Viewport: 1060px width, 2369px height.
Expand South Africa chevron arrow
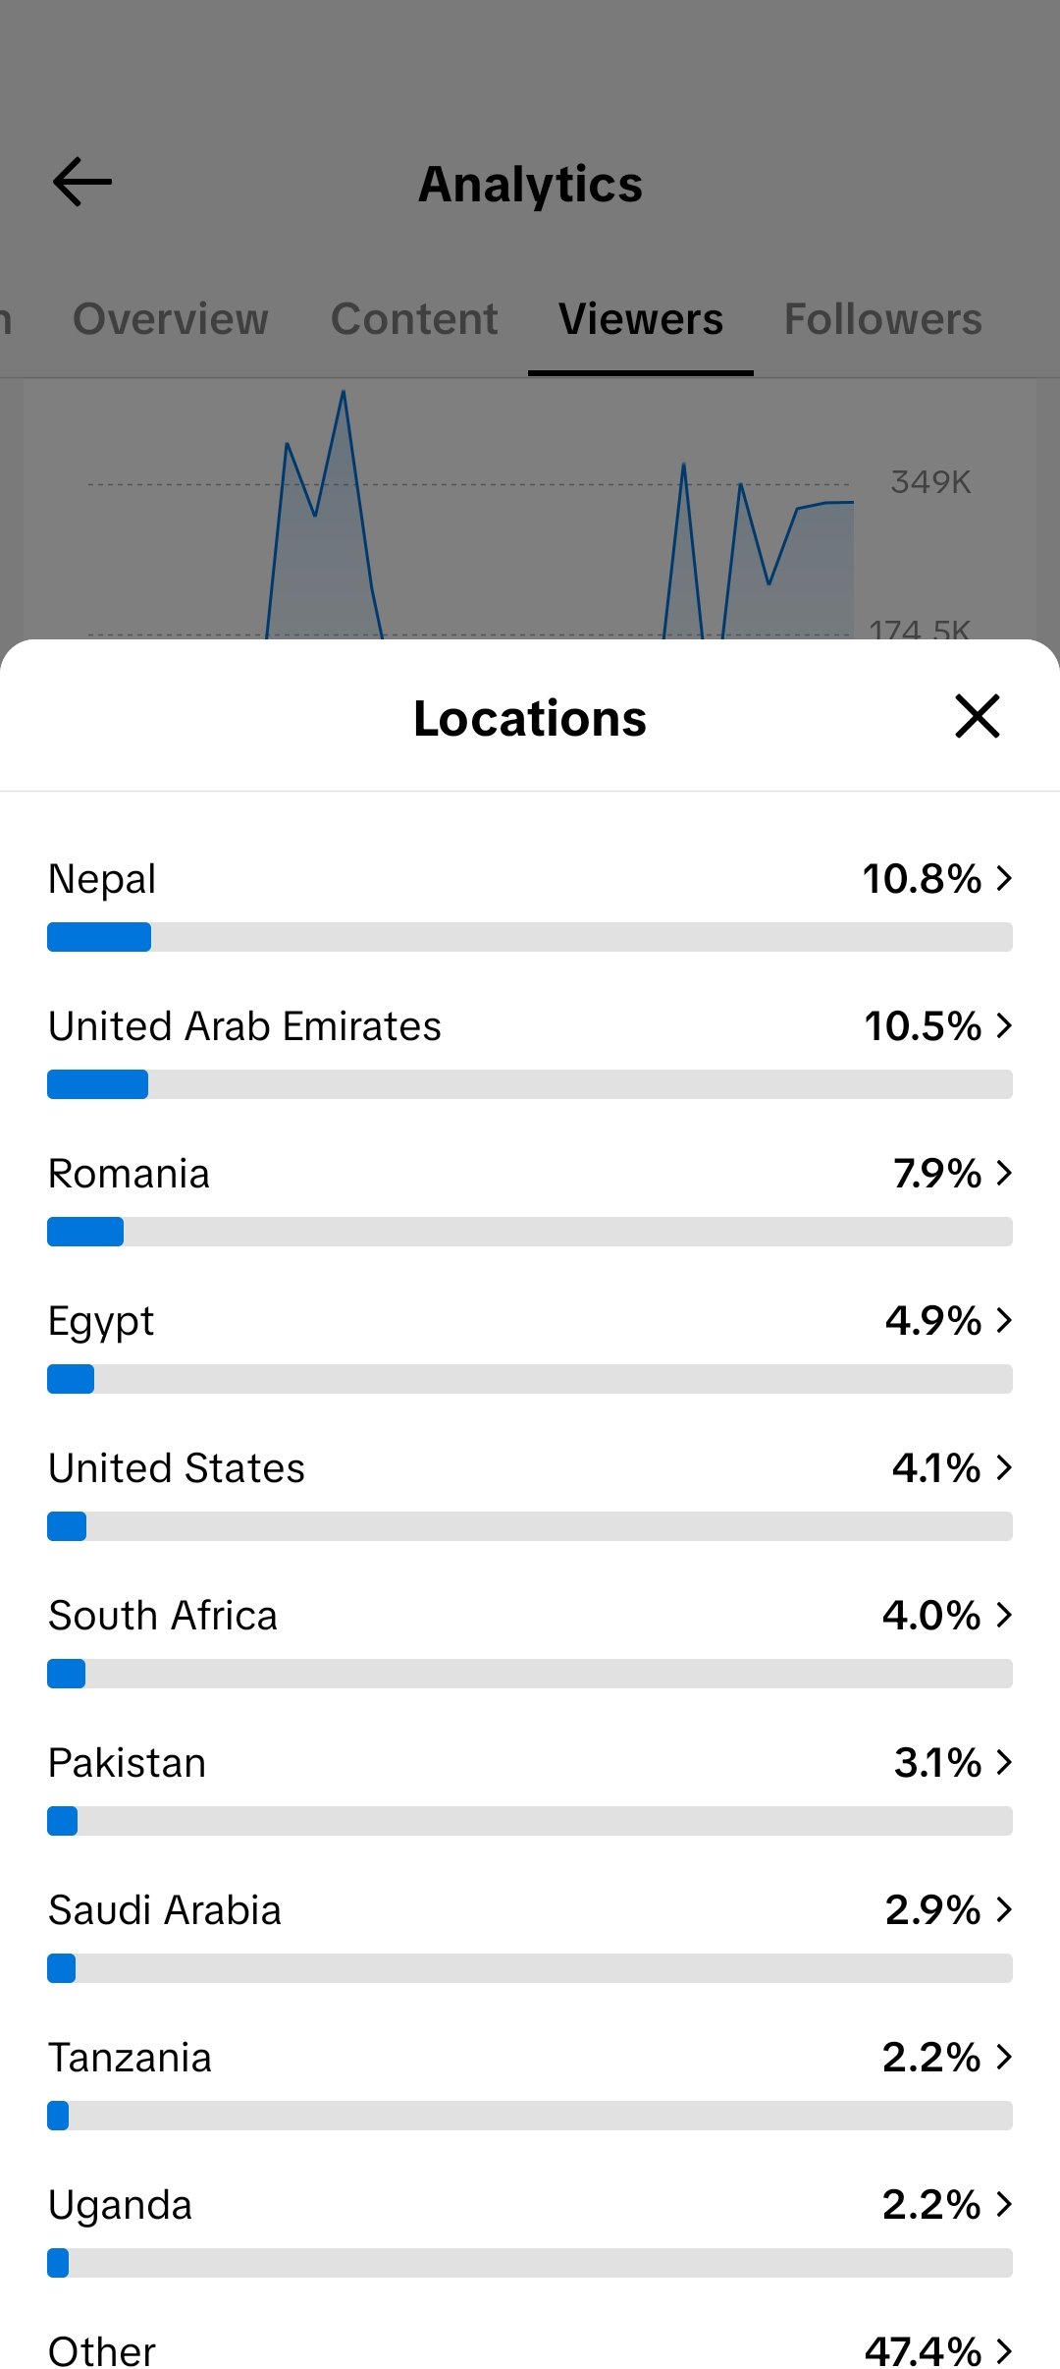(1004, 1615)
